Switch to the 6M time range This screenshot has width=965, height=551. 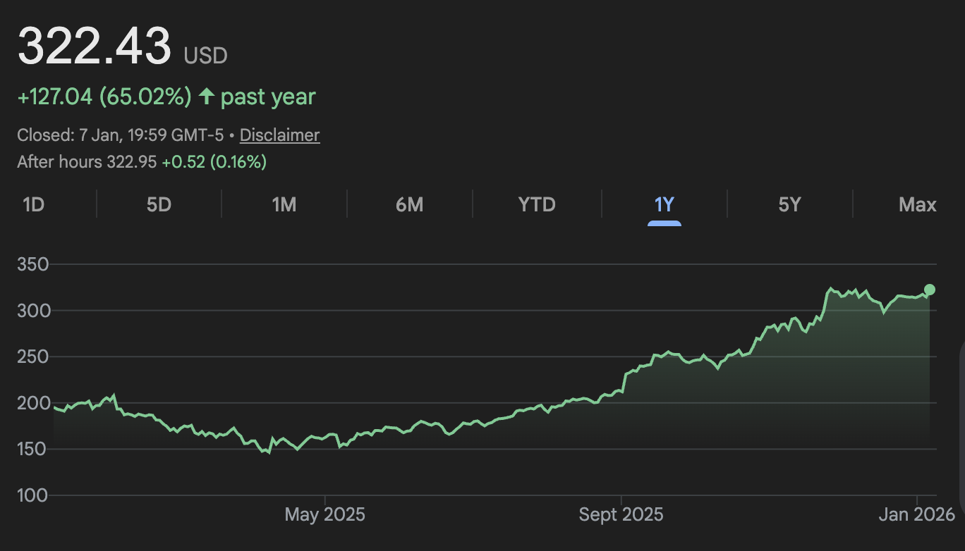click(x=410, y=204)
